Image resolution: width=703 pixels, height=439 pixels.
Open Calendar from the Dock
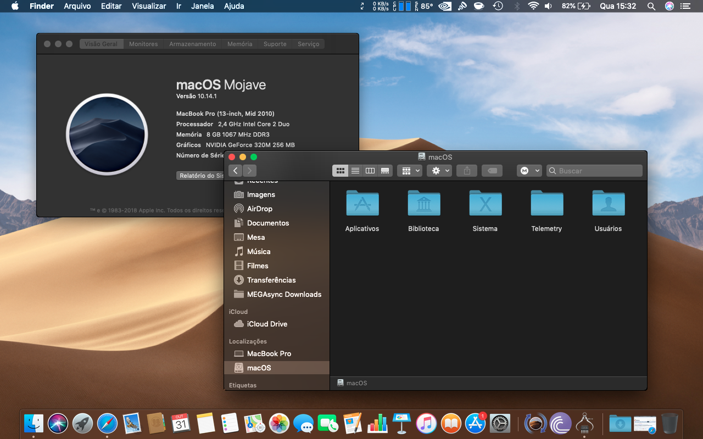click(180, 423)
